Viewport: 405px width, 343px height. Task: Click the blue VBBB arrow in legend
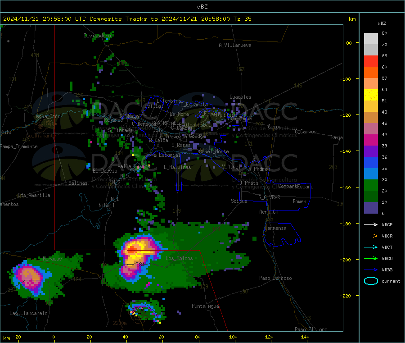tap(371, 270)
